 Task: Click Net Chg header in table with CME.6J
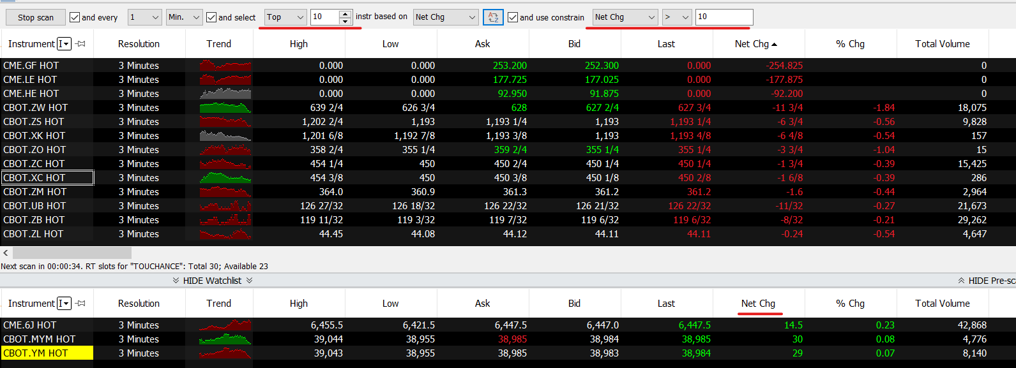click(x=759, y=304)
